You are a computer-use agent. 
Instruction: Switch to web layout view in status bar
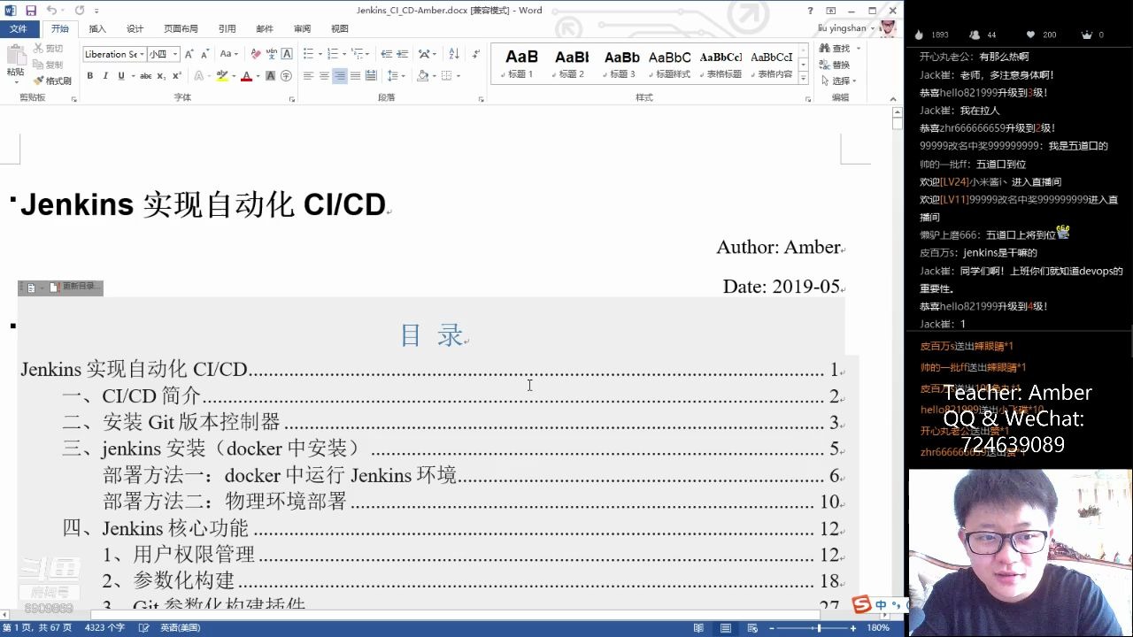(751, 628)
